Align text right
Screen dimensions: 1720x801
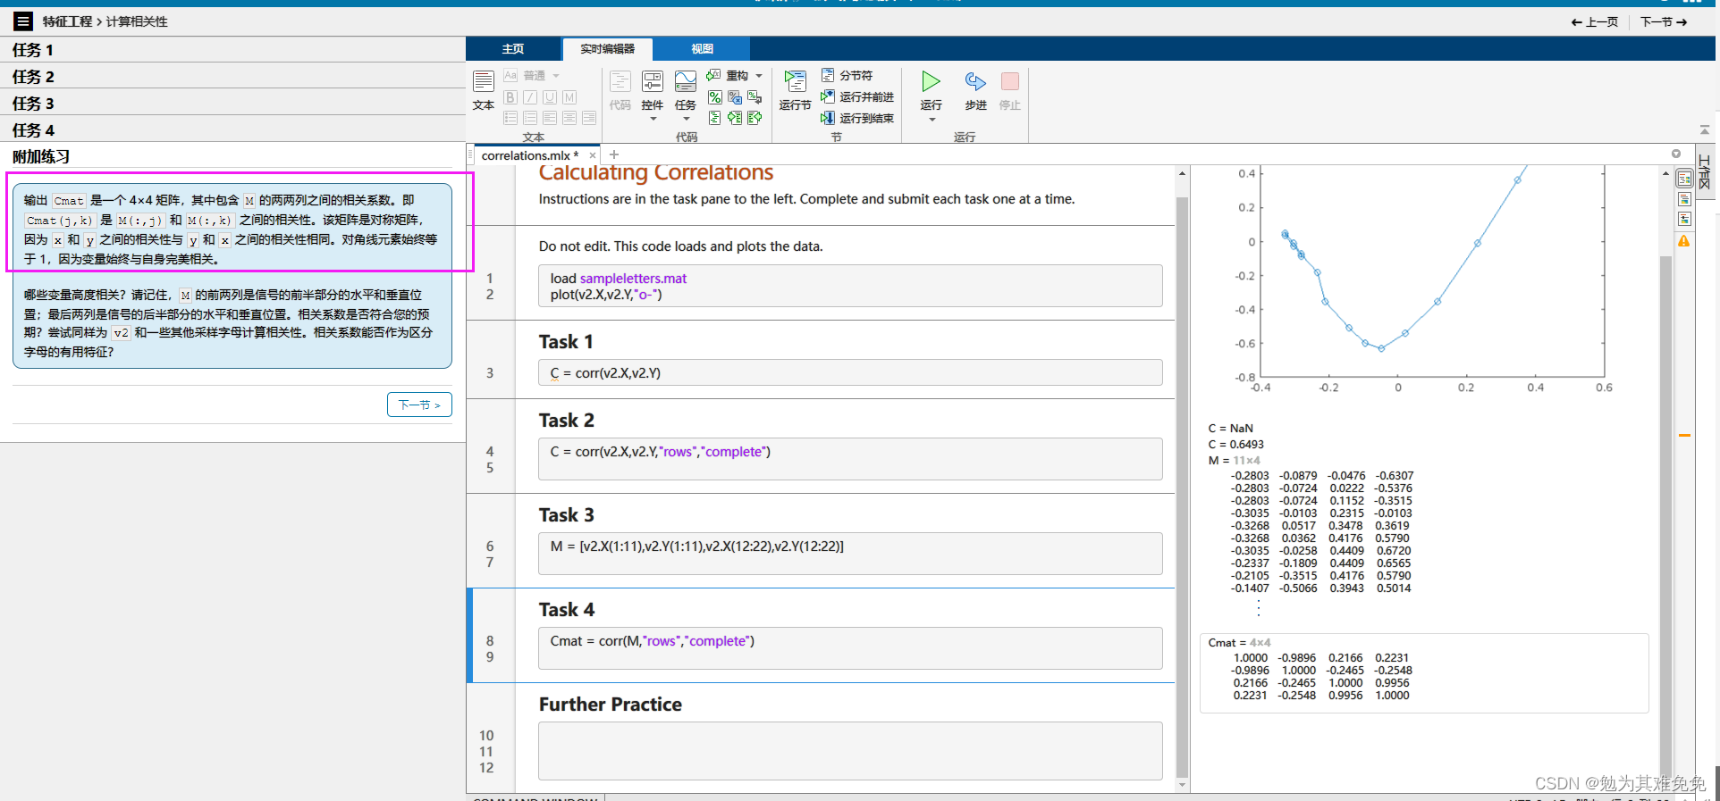tap(589, 118)
